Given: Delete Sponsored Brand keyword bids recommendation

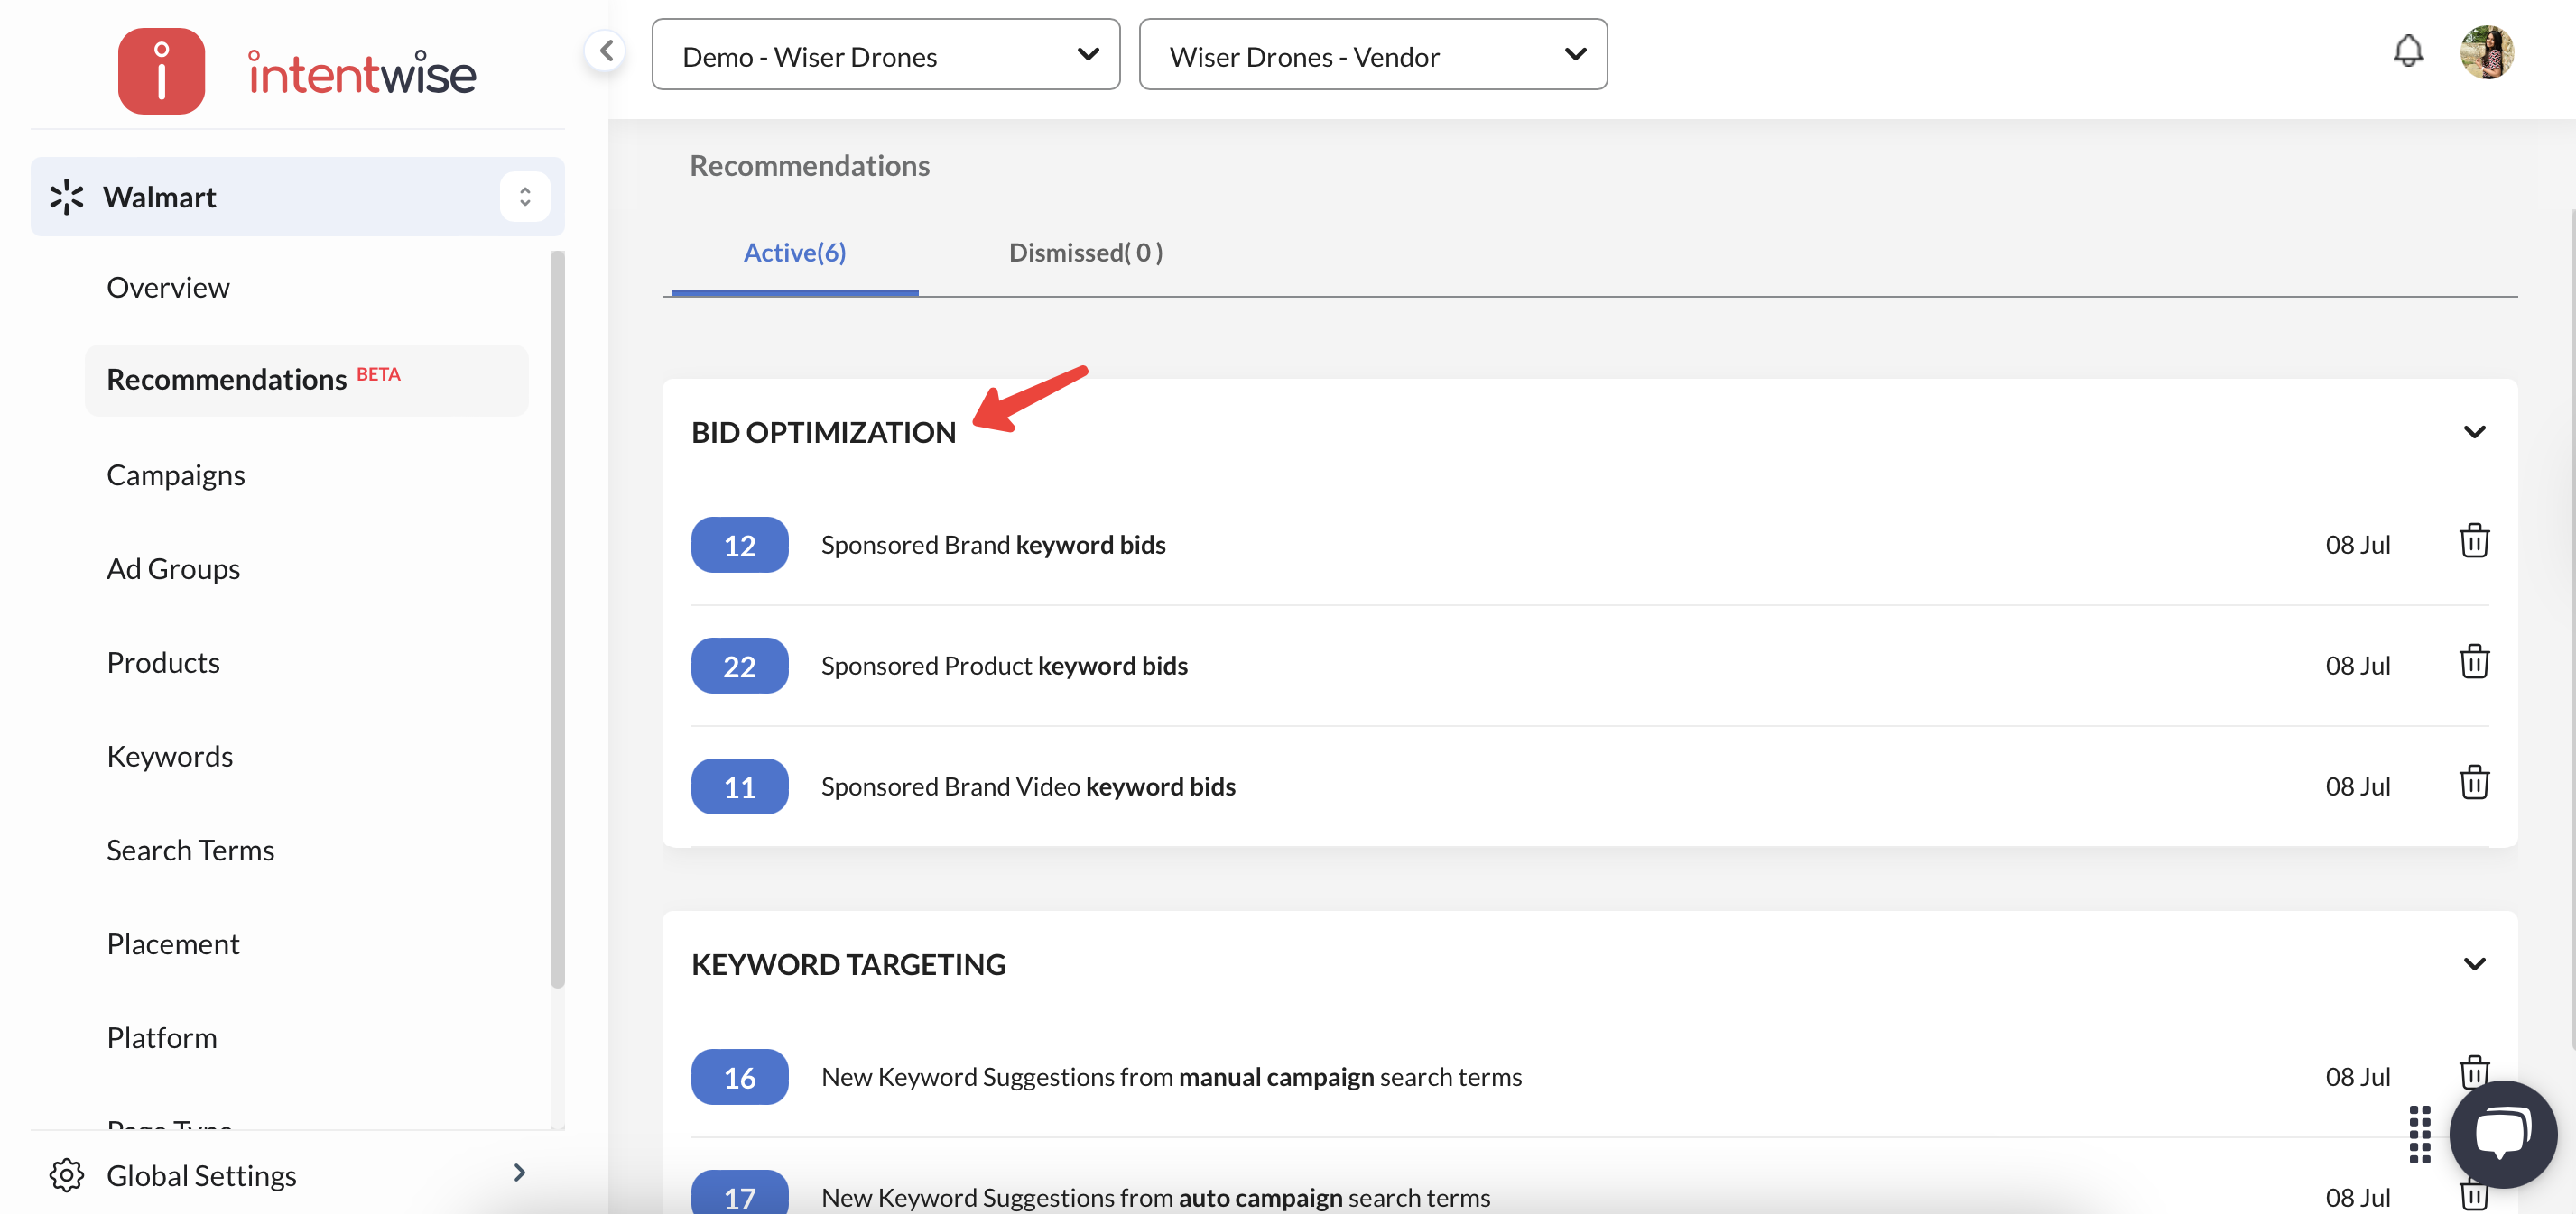Looking at the screenshot, I should (x=2474, y=540).
